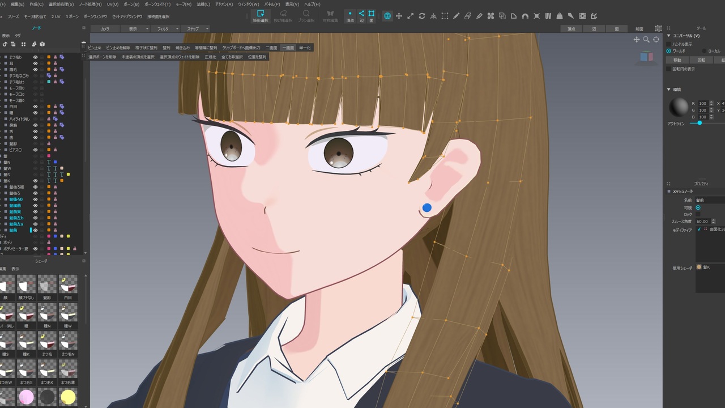Switch to 頂点 vertex selection mode
This screenshot has width=725, height=408.
coord(350,16)
